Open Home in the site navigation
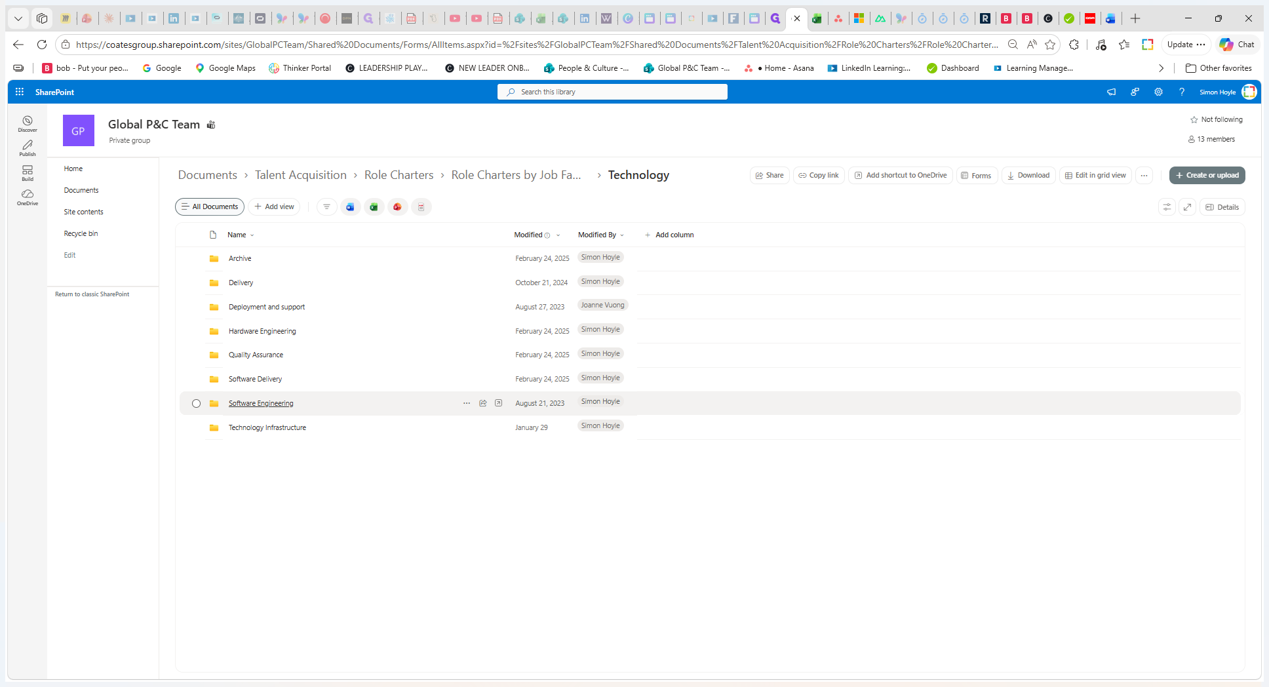 tap(73, 168)
